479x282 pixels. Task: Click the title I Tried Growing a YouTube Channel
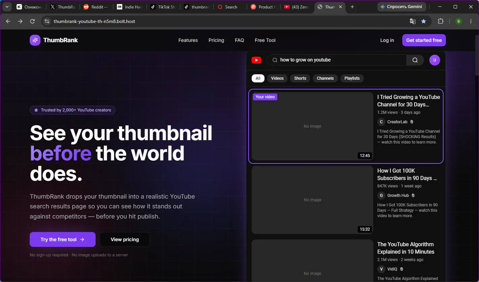click(x=409, y=101)
